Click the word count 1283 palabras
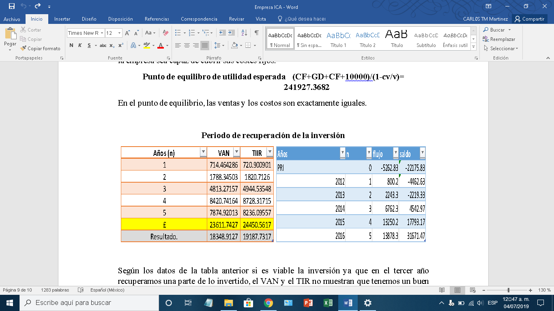 pos(55,290)
